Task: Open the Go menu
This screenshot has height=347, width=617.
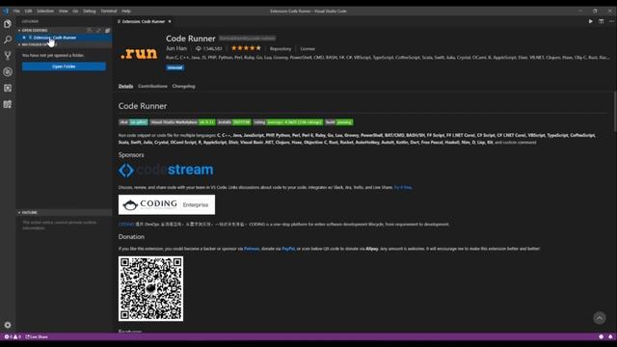Action: pos(75,11)
